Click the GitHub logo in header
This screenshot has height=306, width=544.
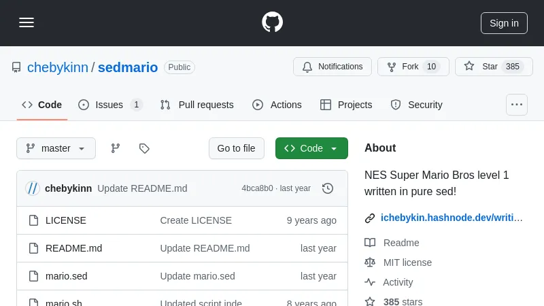pyautogui.click(x=272, y=22)
